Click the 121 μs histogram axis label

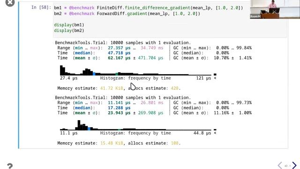click(203, 78)
